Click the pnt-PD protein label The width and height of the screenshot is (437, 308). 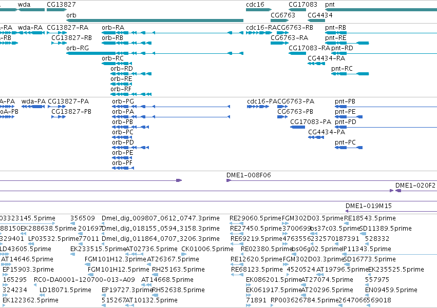pos(345,122)
